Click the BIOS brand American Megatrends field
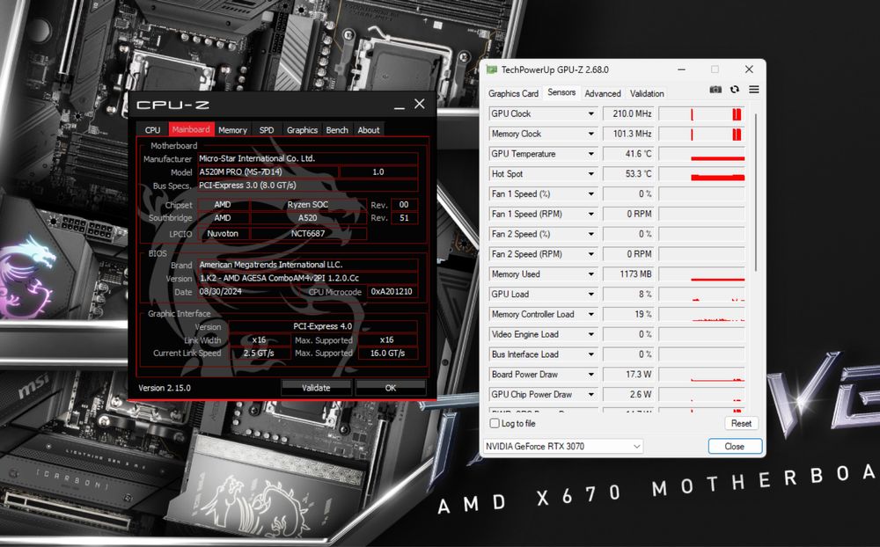 pyautogui.click(x=307, y=264)
